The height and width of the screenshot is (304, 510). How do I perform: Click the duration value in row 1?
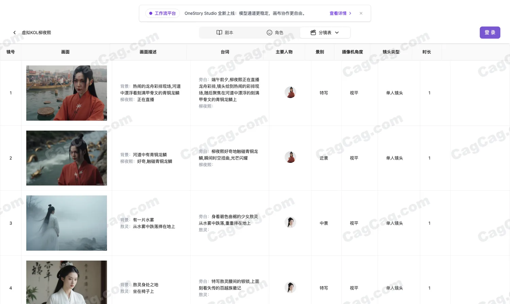(429, 93)
